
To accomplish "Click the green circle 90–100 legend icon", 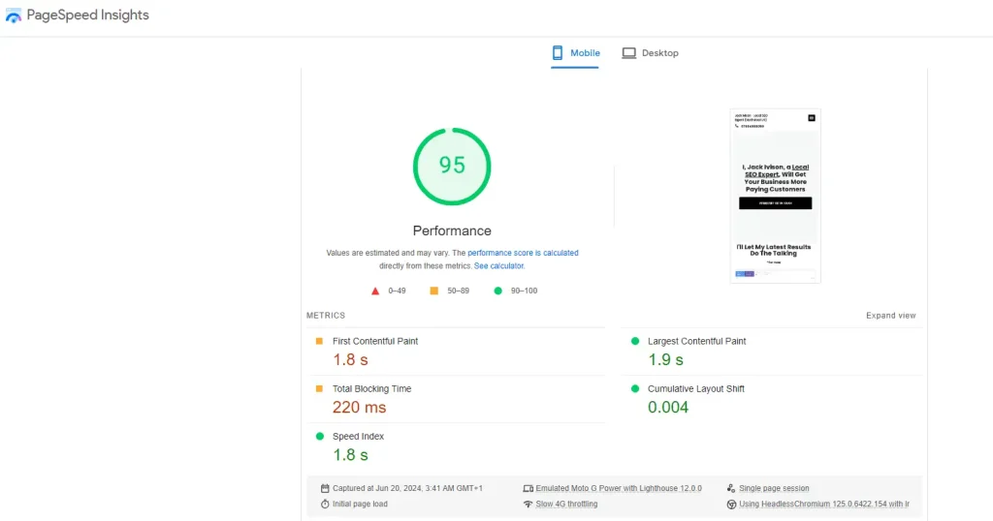I will click(x=497, y=291).
